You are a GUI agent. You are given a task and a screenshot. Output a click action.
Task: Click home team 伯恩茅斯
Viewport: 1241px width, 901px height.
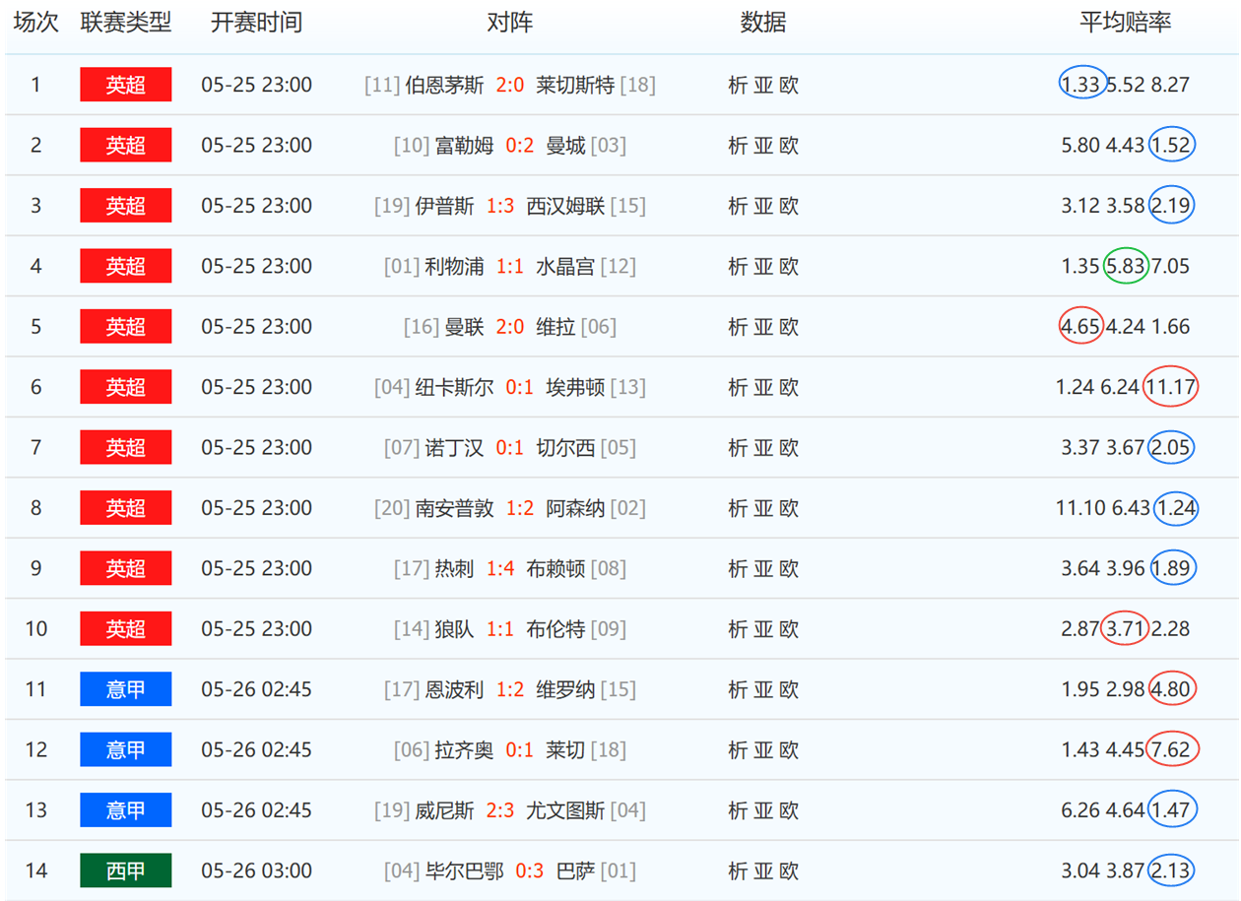pyautogui.click(x=444, y=85)
